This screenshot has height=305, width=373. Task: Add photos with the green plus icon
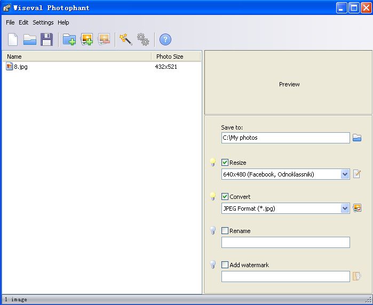pyautogui.click(x=87, y=39)
